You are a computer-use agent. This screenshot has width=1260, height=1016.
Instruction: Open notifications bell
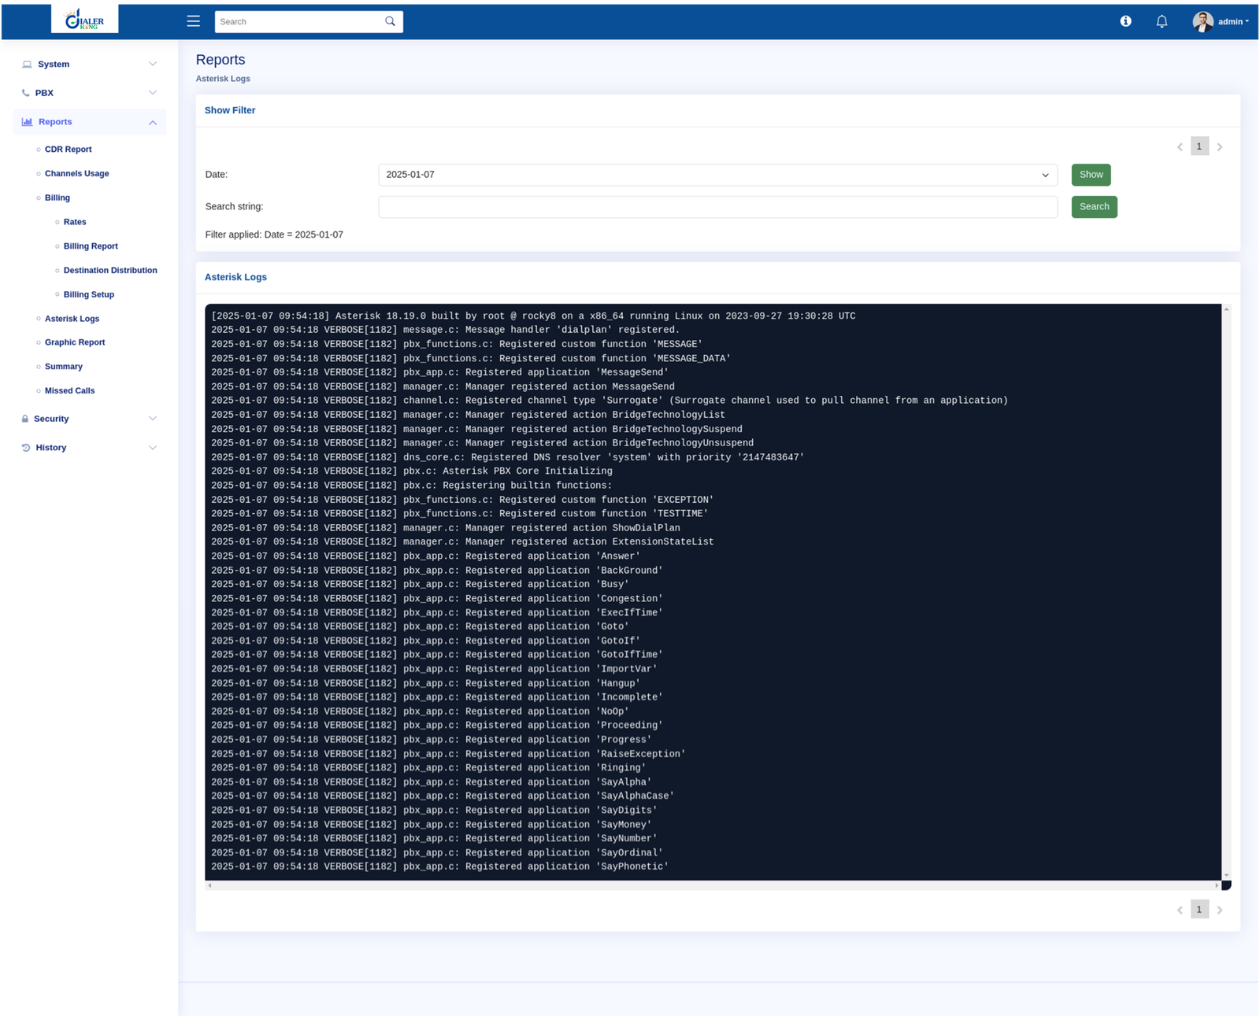tap(1162, 21)
